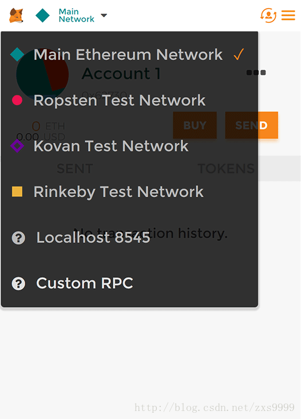The width and height of the screenshot is (301, 419).
Task: Click the question mark icon beside Localhost 8545
Action: (x=18, y=238)
